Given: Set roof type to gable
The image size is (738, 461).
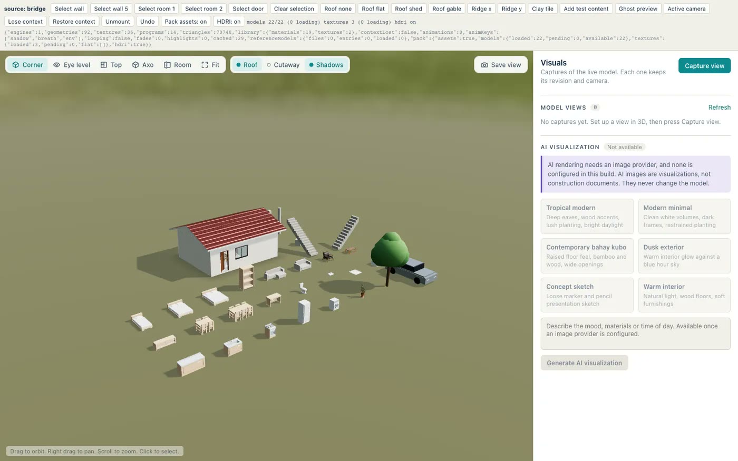Looking at the screenshot, I should pyautogui.click(x=446, y=9).
